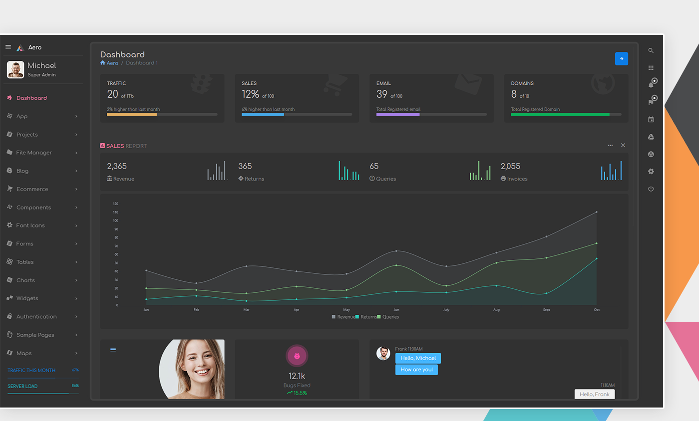Toggle Returns series in chart legend

coord(366,317)
